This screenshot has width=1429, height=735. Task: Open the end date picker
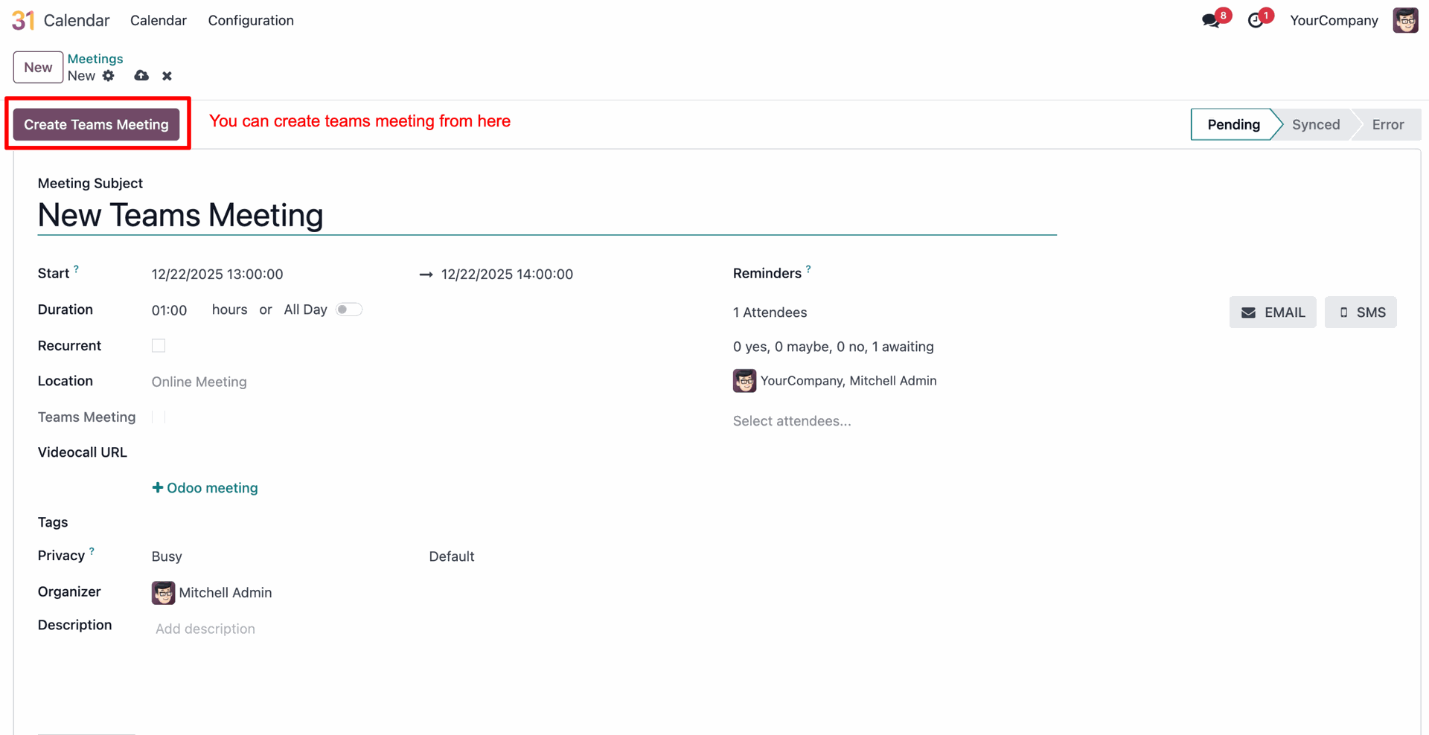point(507,275)
